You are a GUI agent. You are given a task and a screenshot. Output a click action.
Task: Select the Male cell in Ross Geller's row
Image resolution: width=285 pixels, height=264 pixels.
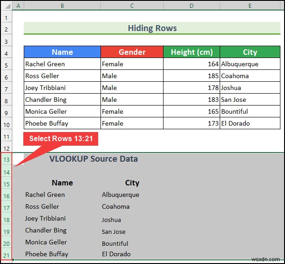pyautogui.click(x=132, y=76)
